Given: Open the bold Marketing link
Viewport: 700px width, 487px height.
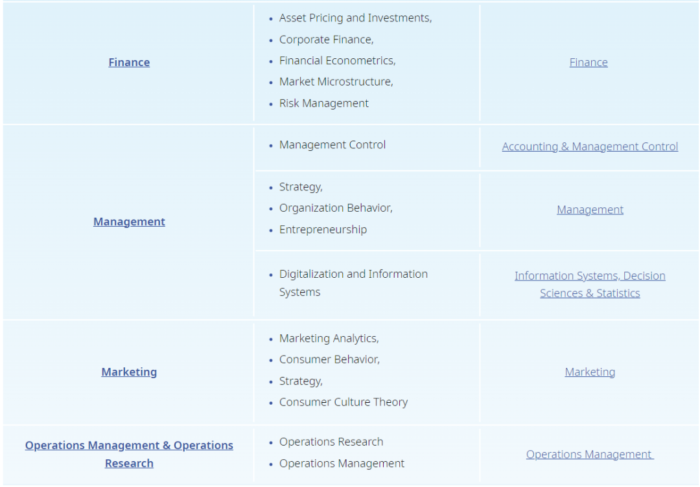Looking at the screenshot, I should [x=129, y=372].
